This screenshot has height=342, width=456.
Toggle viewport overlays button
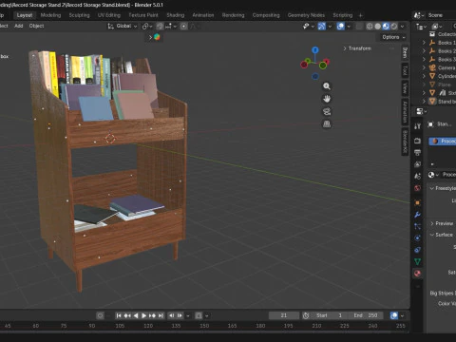tap(341, 27)
